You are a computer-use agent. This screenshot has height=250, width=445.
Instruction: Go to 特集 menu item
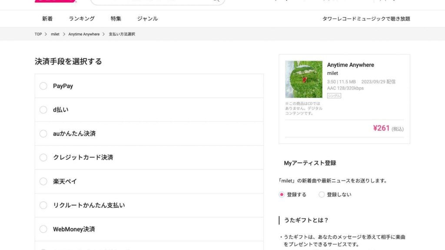116,19
